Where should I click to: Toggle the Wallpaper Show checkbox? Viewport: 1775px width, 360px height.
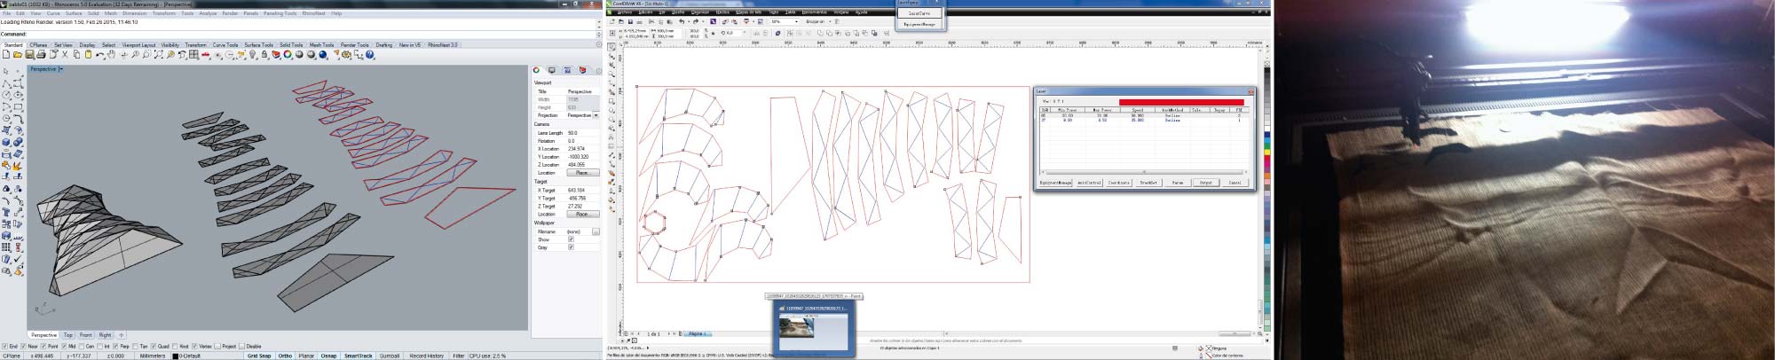tap(571, 239)
